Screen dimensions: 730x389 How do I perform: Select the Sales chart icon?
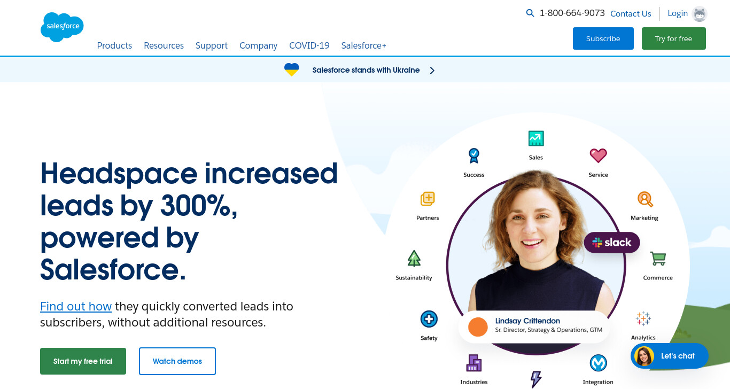535,138
